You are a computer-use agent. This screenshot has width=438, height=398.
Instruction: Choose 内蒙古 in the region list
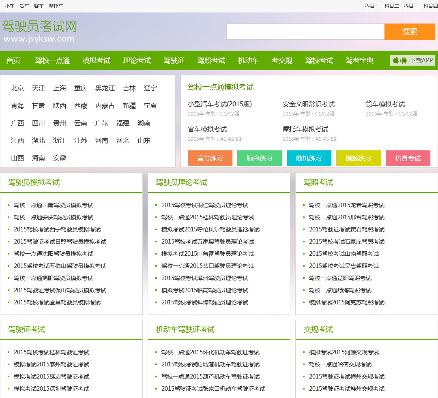coord(105,106)
